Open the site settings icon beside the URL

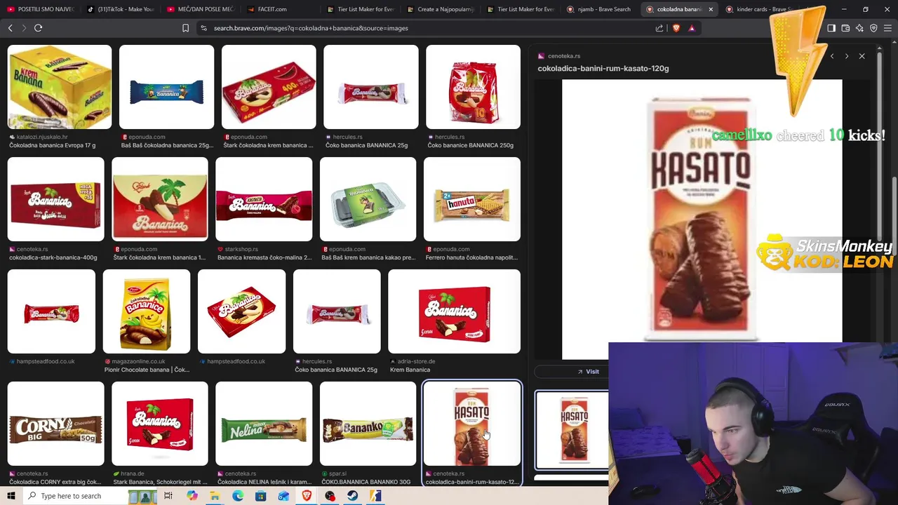tap(203, 28)
